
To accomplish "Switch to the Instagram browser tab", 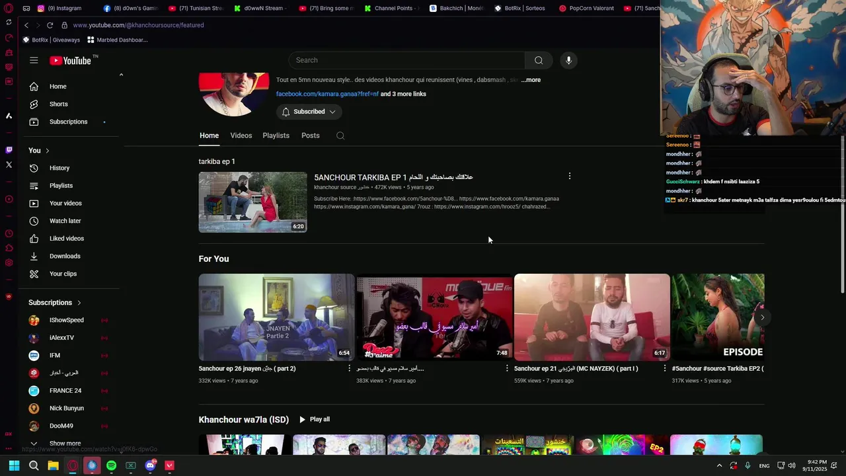I will [x=61, y=9].
